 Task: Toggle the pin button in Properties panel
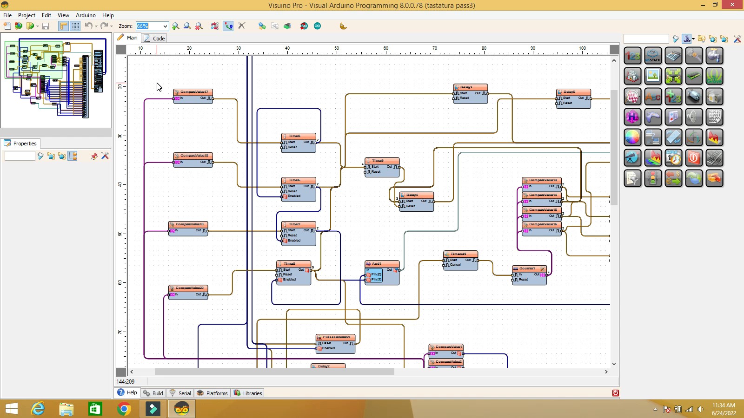point(94,156)
